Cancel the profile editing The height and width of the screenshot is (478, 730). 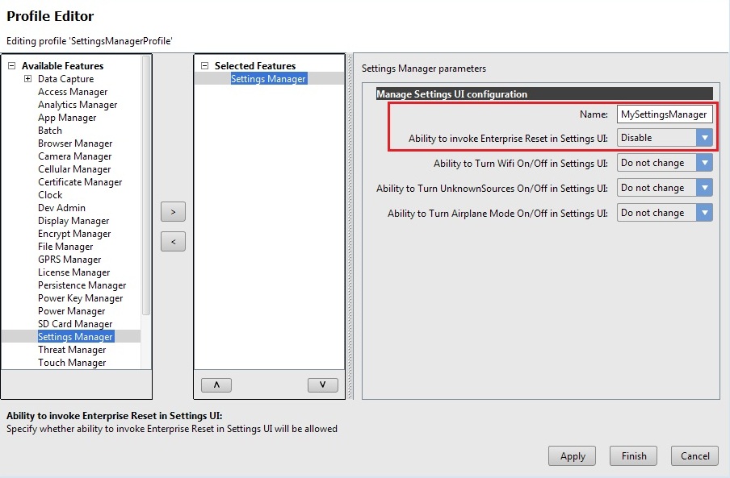(x=694, y=455)
